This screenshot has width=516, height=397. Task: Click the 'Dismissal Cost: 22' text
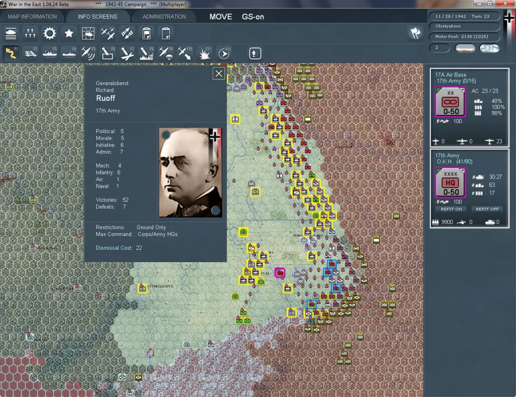[x=119, y=248]
